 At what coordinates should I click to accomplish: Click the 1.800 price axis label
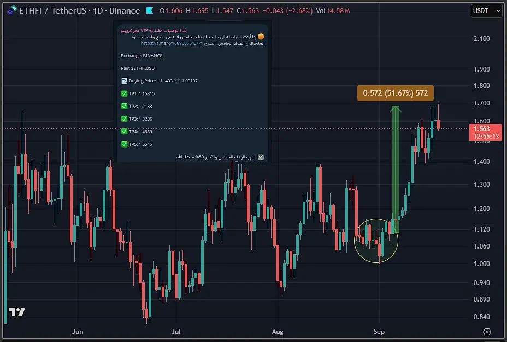tap(482, 85)
